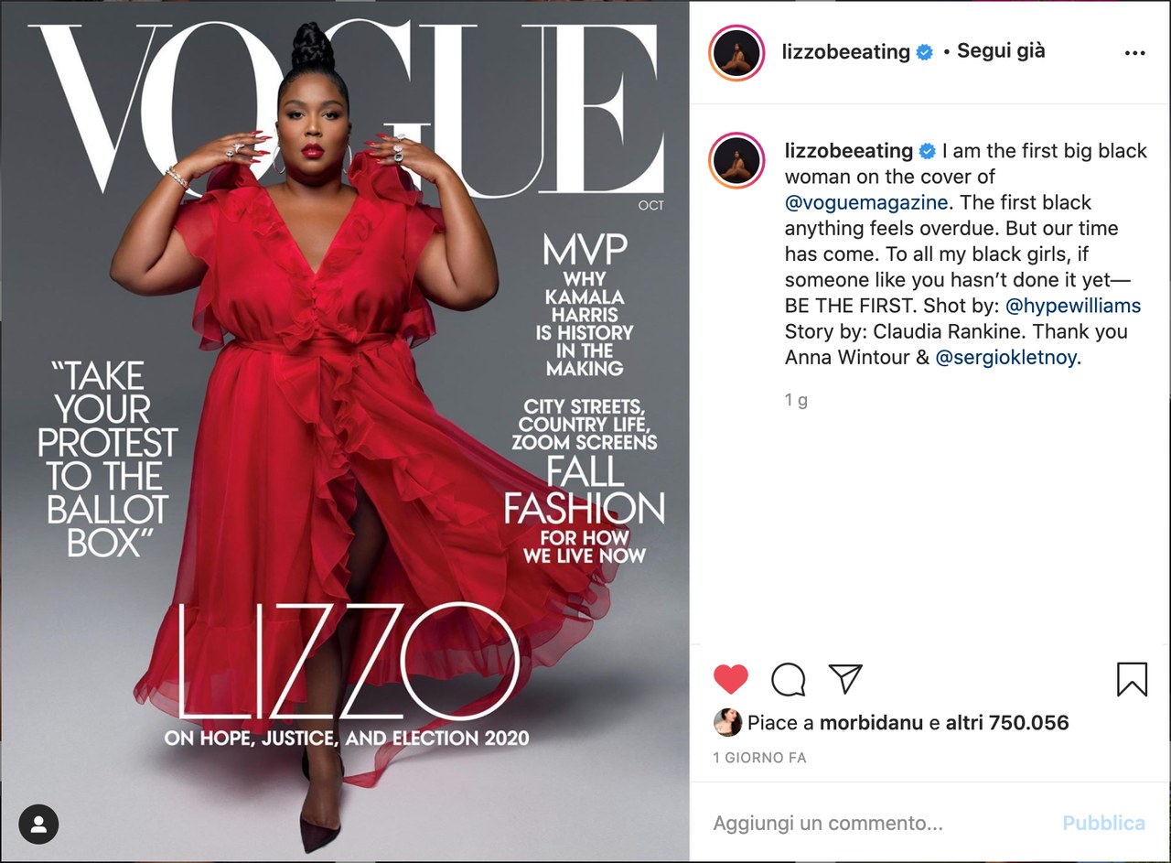Viewport: 1171px width, 863px height.
Task: Open lizzobeeating username in header
Action: (845, 52)
